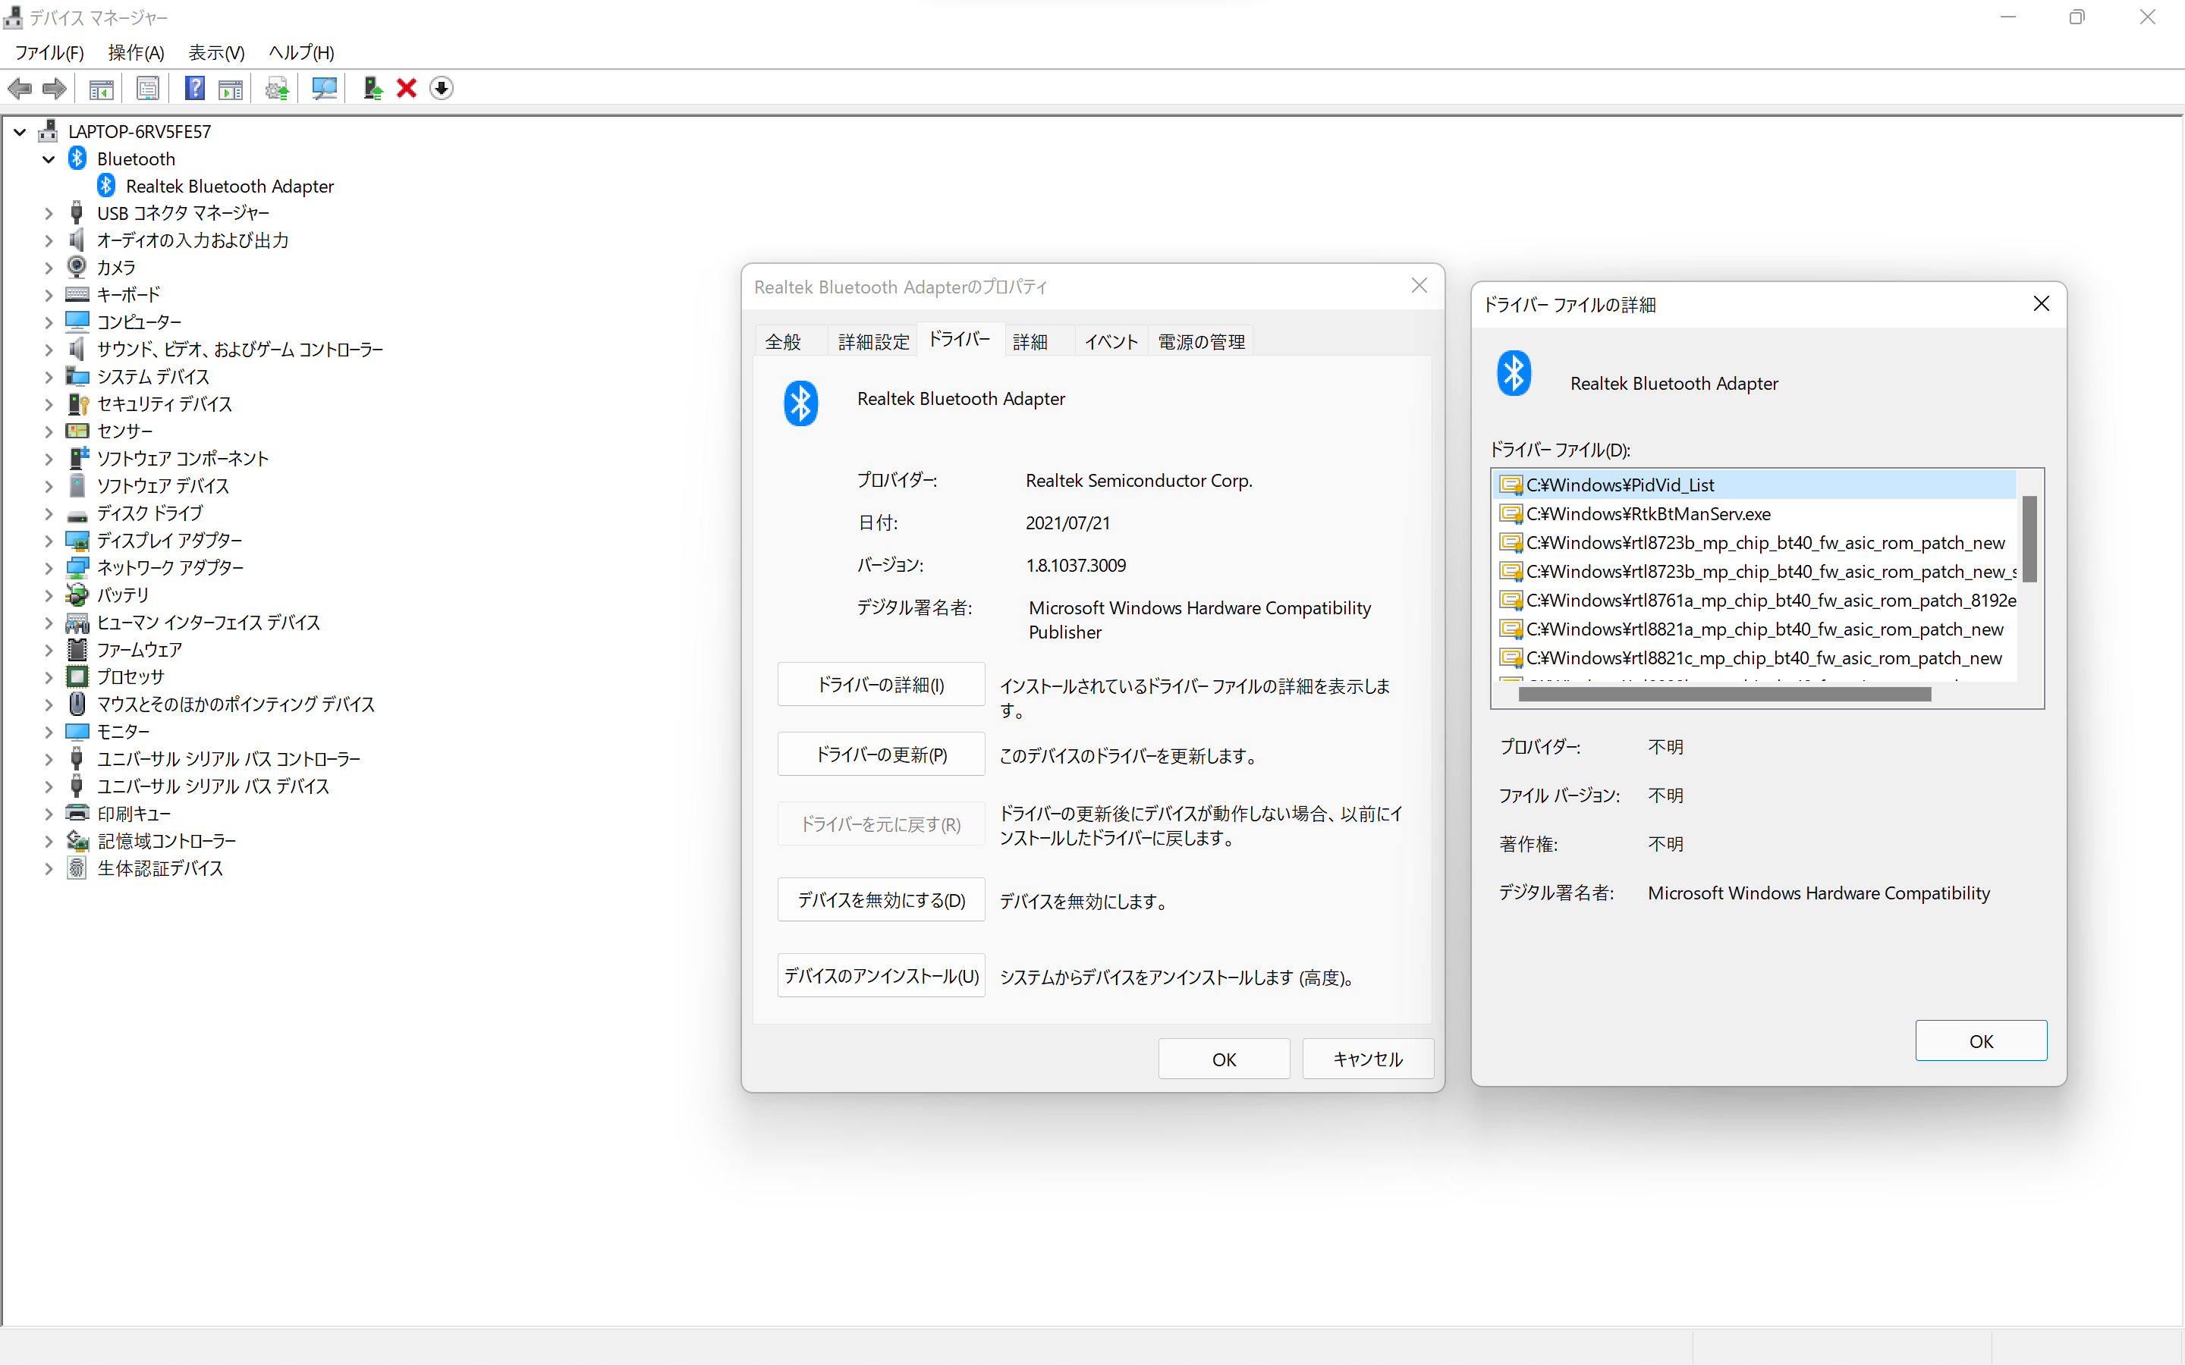Viewport: 2185px width, 1365px height.
Task: Click the Help question-mark toolbar icon
Action: click(194, 89)
